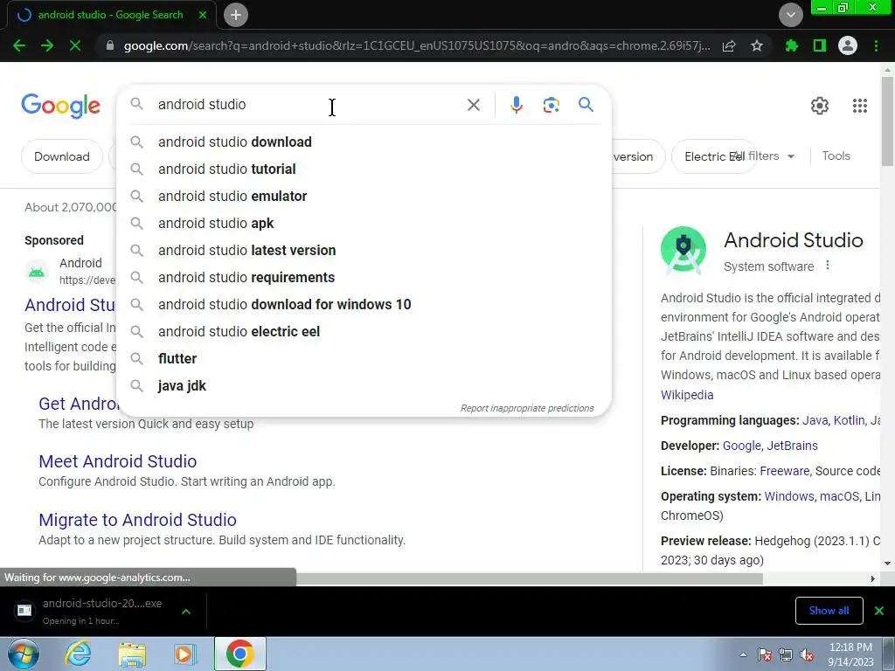Select the 'Download' filter chip
The width and height of the screenshot is (895, 671).
(x=62, y=157)
